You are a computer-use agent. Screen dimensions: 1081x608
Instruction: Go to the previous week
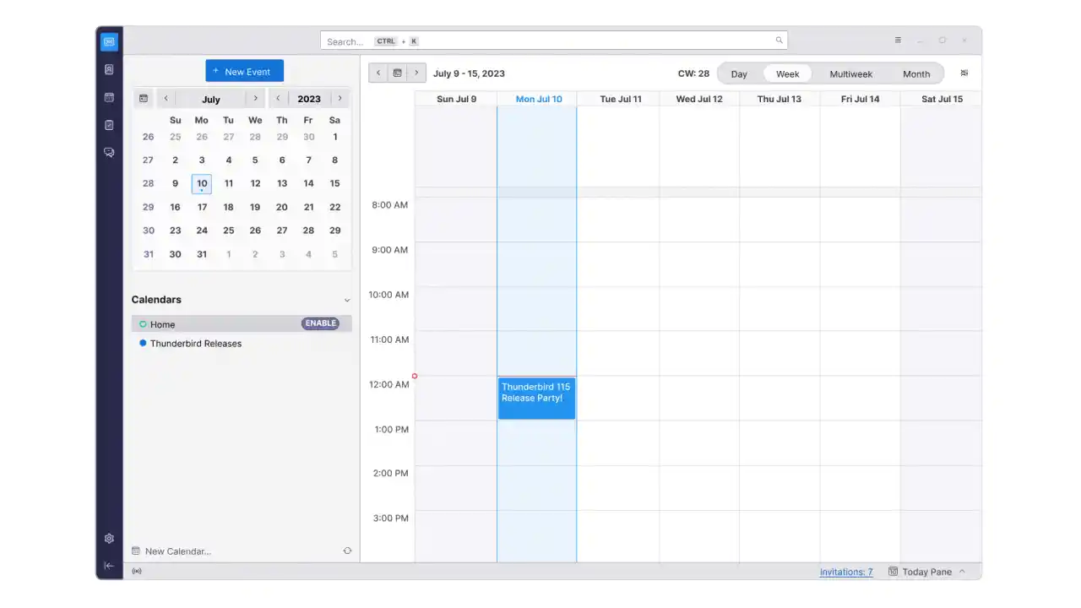[x=378, y=73]
